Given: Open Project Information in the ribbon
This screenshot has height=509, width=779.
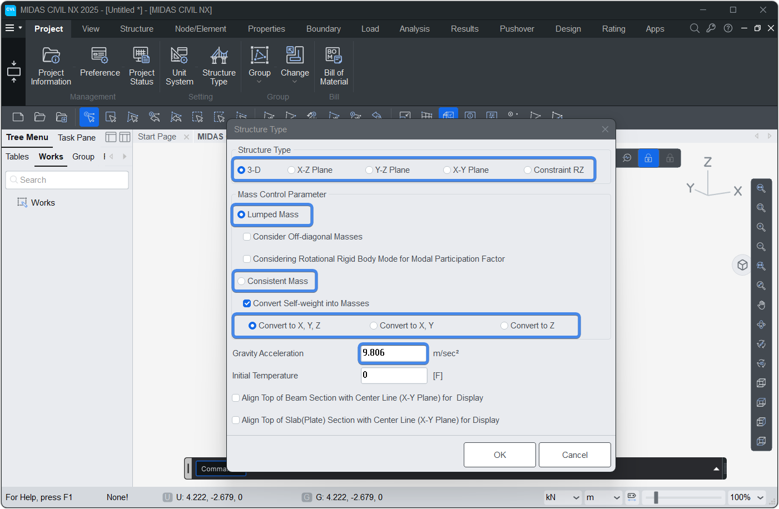Looking at the screenshot, I should coord(51,66).
